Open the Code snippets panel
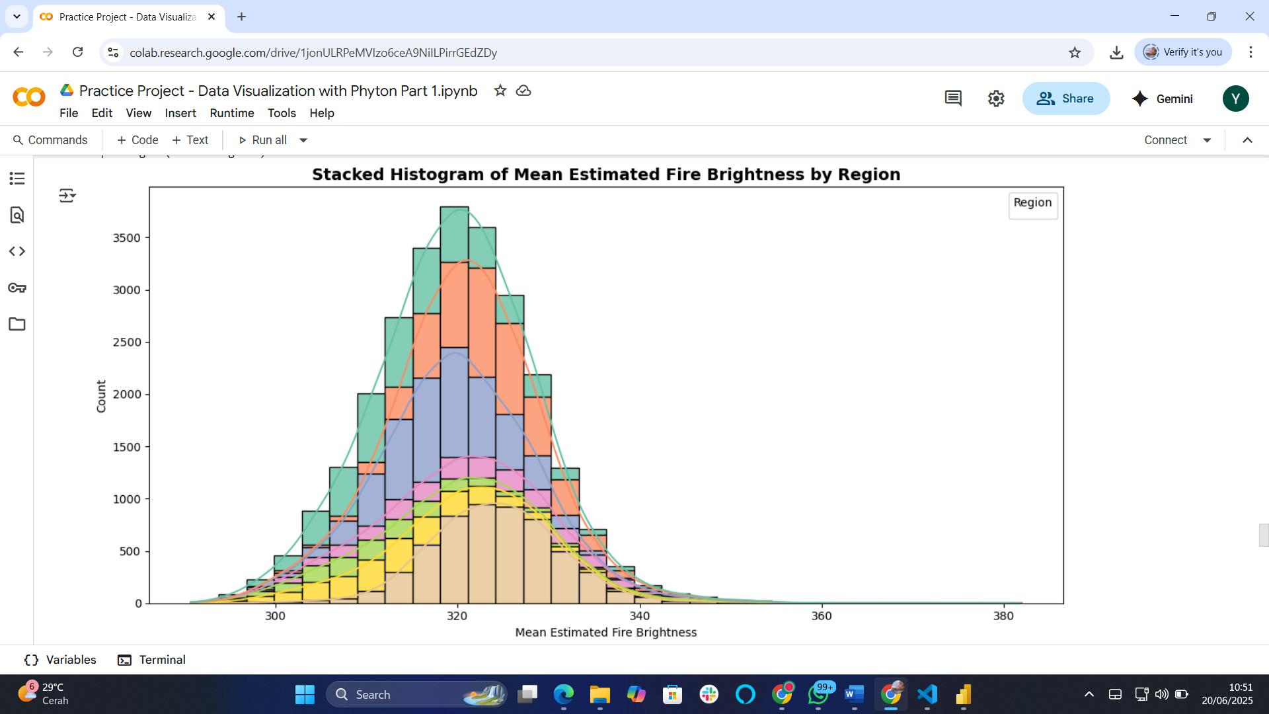Screen dimensions: 1269x714 coord(17,251)
